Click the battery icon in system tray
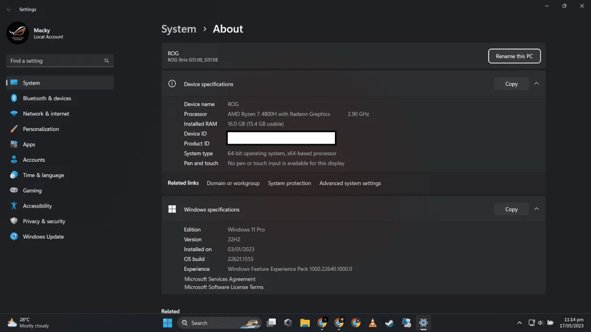 pos(551,323)
